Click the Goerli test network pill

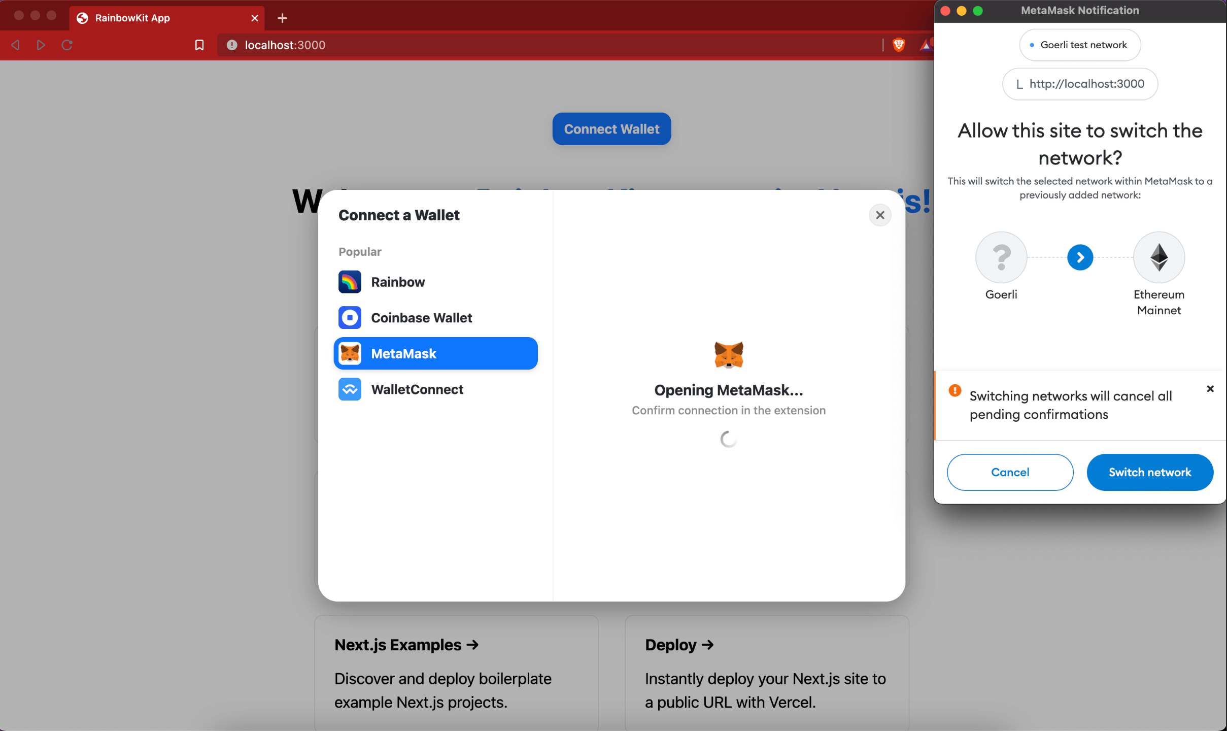point(1080,45)
